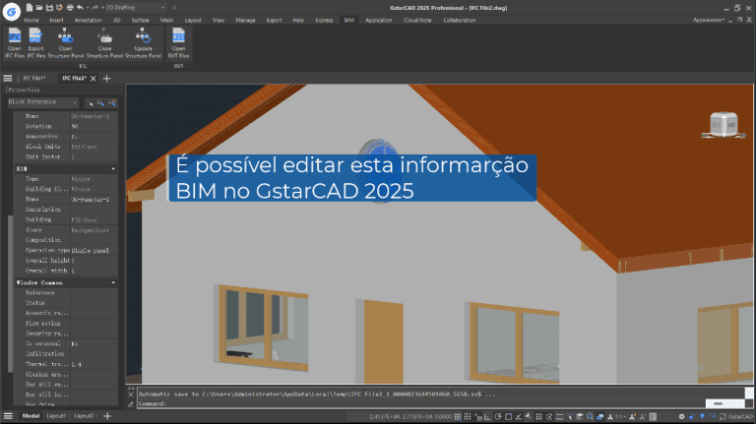This screenshot has height=424, width=756.
Task: Open the Cloud Note ribbon tab
Action: (417, 21)
